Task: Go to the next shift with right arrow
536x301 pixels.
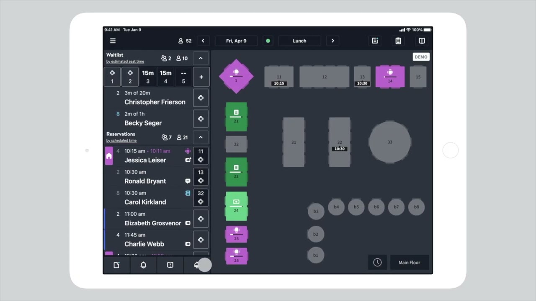Action: (x=333, y=41)
